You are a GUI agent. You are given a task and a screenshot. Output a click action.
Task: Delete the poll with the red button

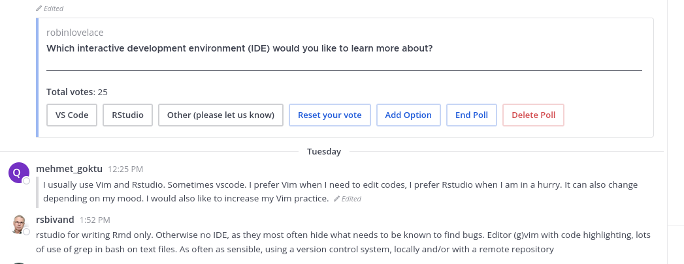click(533, 115)
